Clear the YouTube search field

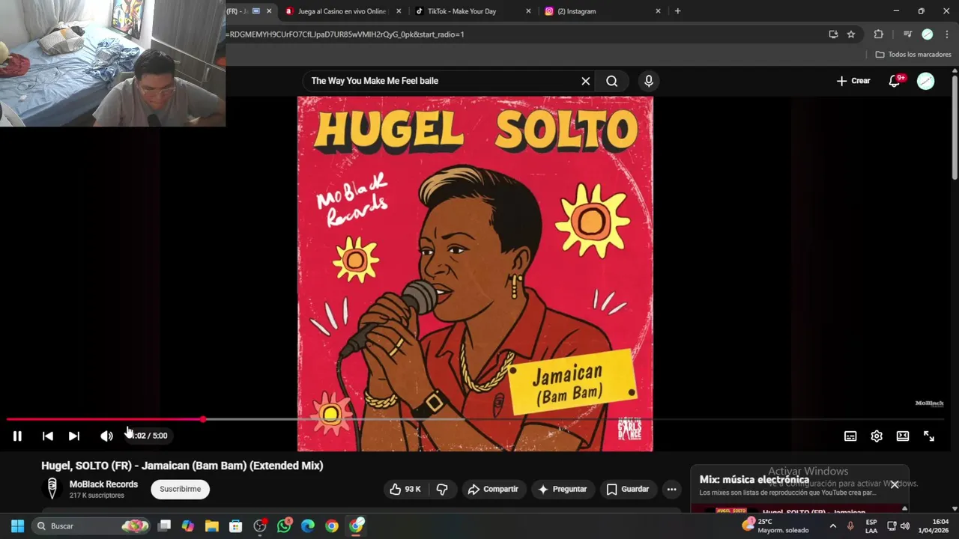(586, 81)
